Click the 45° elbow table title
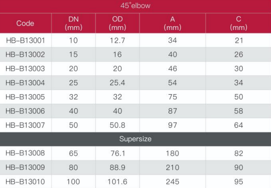 pyautogui.click(x=135, y=5)
